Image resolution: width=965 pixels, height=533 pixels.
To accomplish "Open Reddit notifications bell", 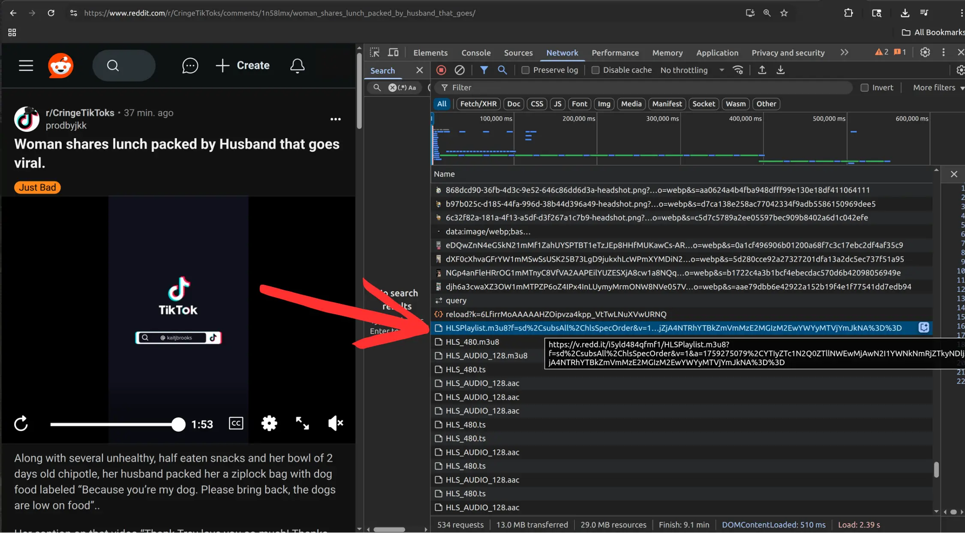I will (297, 66).
